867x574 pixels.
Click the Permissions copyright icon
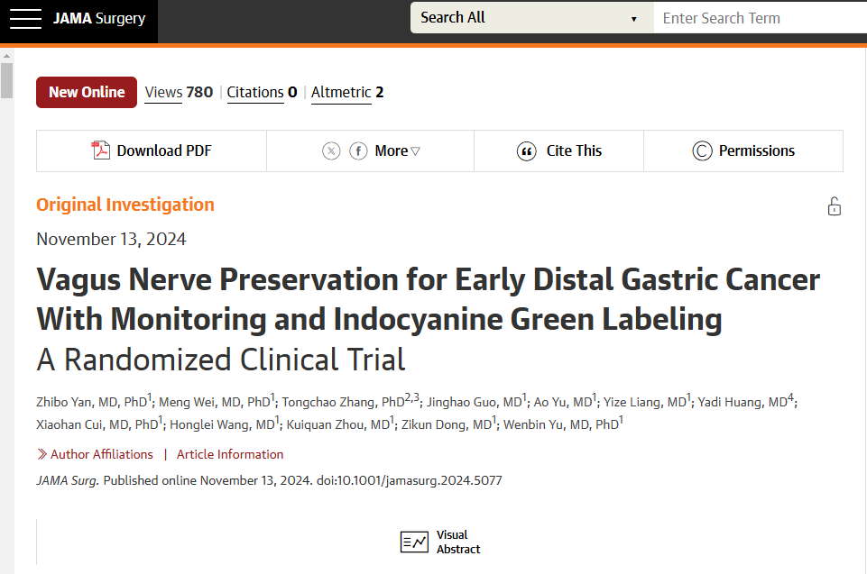pos(702,150)
